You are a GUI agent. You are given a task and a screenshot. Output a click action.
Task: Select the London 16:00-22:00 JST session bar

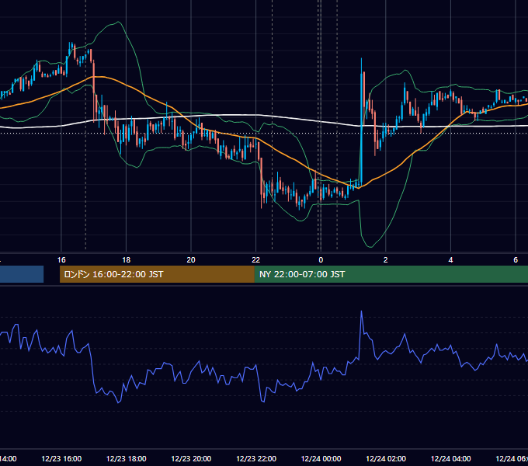click(x=157, y=274)
